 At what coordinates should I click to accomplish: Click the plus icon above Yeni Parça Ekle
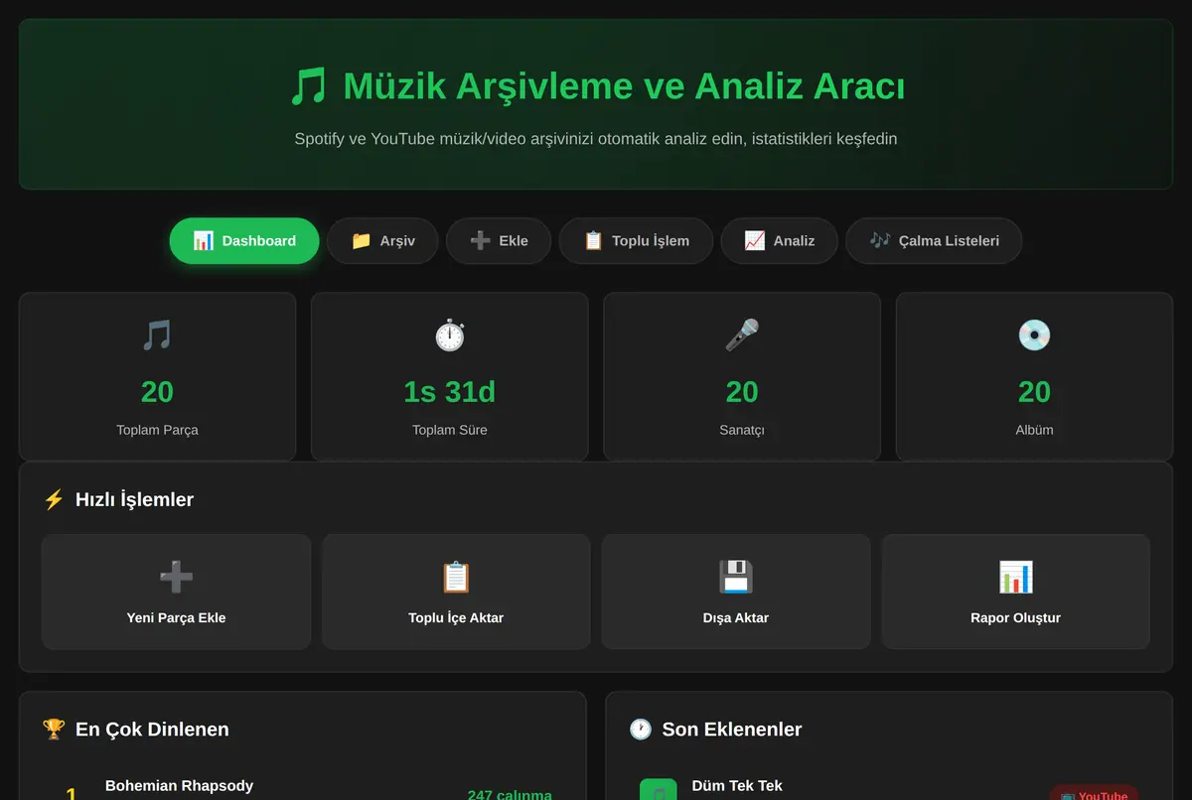176,577
